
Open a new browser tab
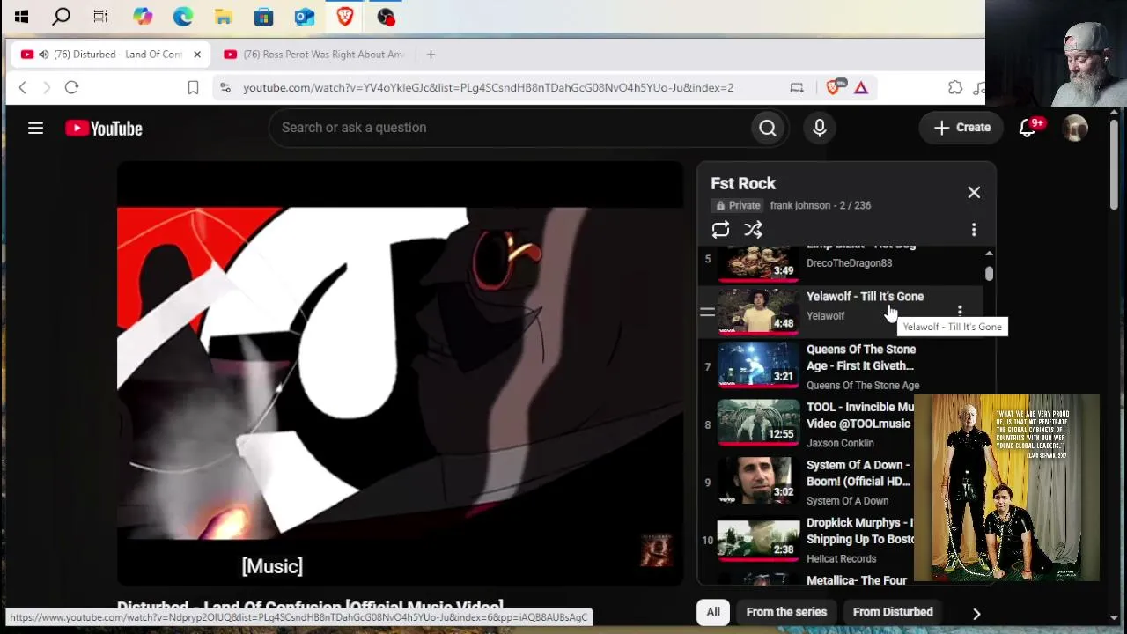click(x=431, y=55)
